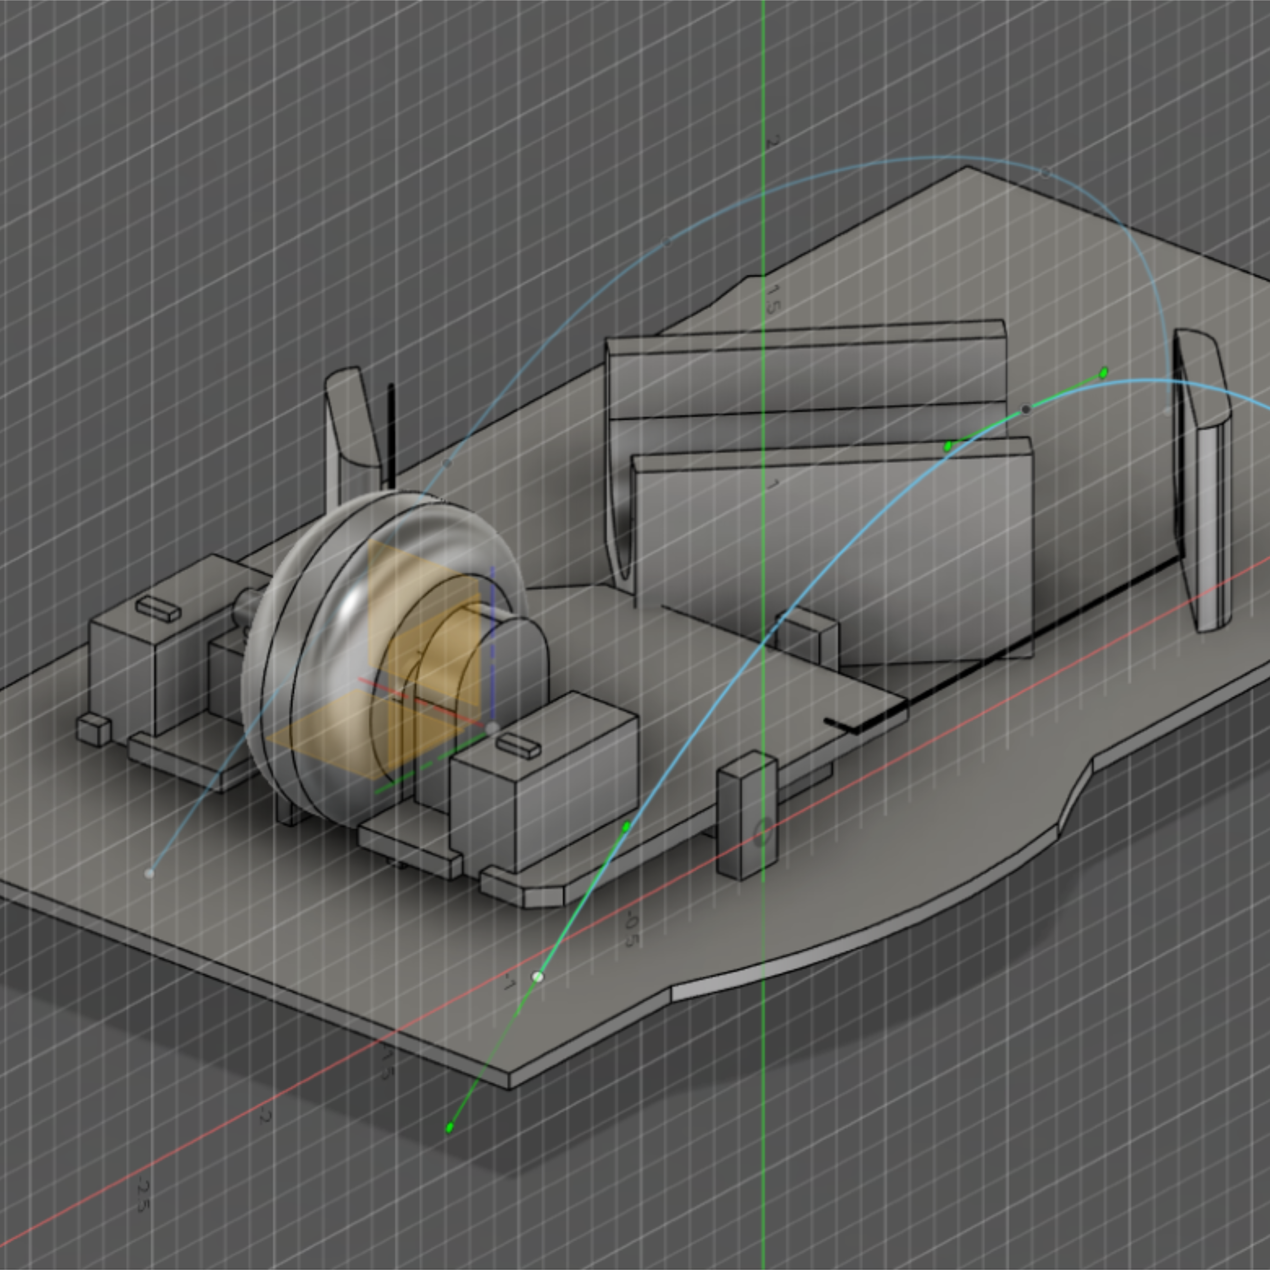Select the green handle point above the front panel
The image size is (1270, 1270).
[x=948, y=446]
